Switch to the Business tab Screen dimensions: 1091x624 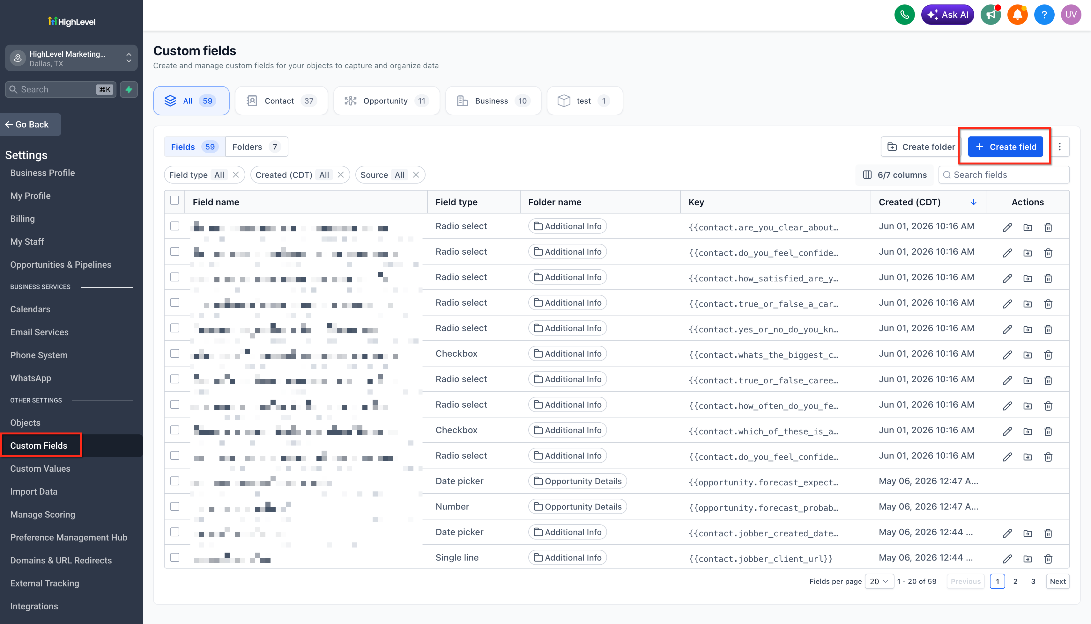pyautogui.click(x=493, y=101)
